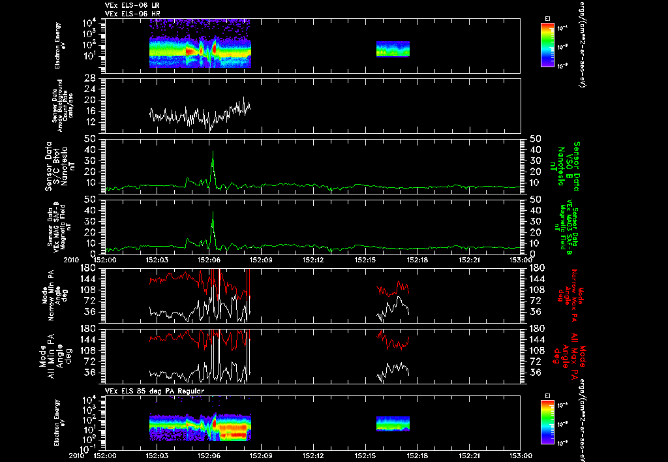The image size is (668, 462).
Task: Select the 'VEx ELS 85 deg PA Regular' label
Action: click(x=155, y=391)
